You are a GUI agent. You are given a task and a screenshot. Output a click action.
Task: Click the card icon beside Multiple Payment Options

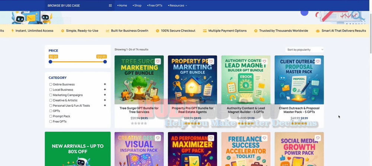coord(205,31)
